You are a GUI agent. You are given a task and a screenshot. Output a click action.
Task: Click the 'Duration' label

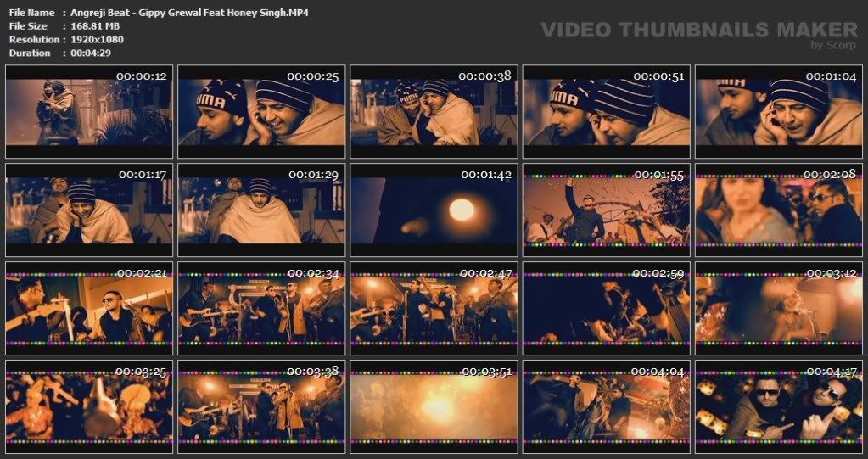tap(30, 53)
